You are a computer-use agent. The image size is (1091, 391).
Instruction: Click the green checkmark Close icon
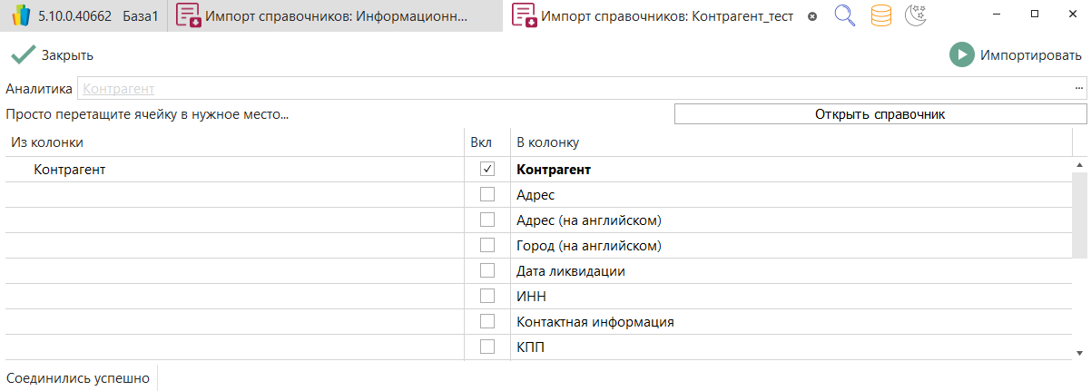(x=23, y=55)
